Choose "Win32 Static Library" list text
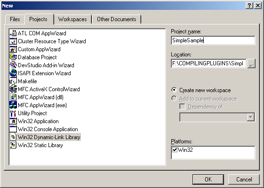Image resolution: width=264 pixels, height=188 pixels. [40, 145]
